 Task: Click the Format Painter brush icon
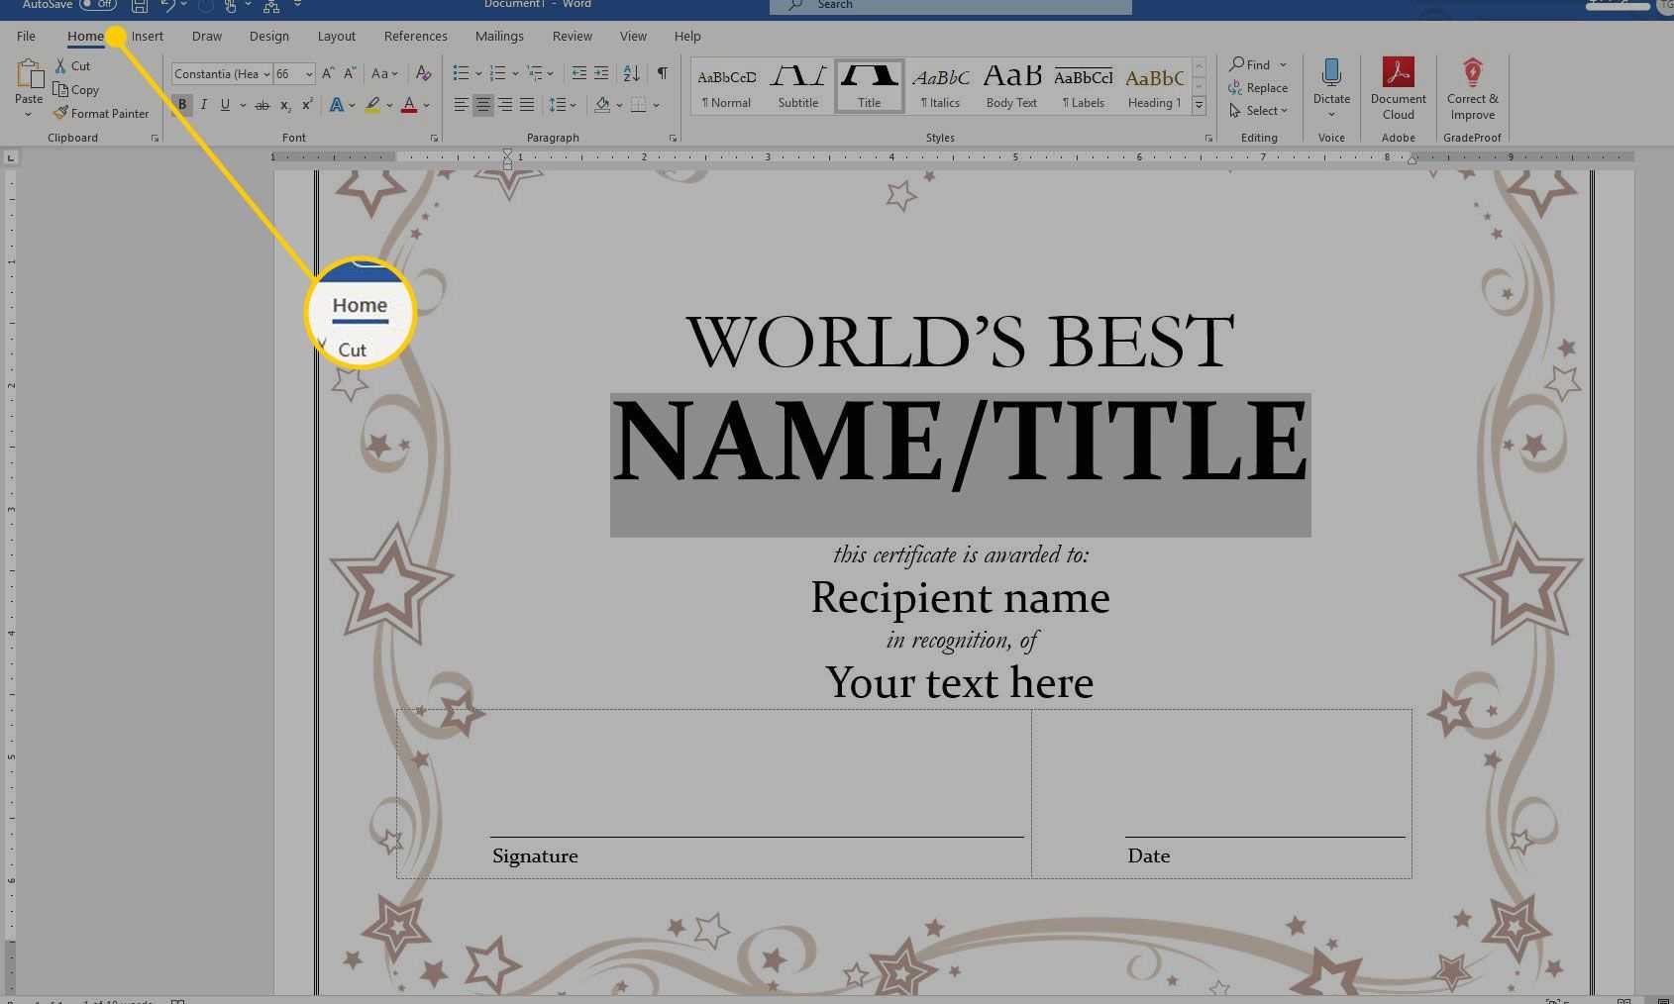point(60,113)
